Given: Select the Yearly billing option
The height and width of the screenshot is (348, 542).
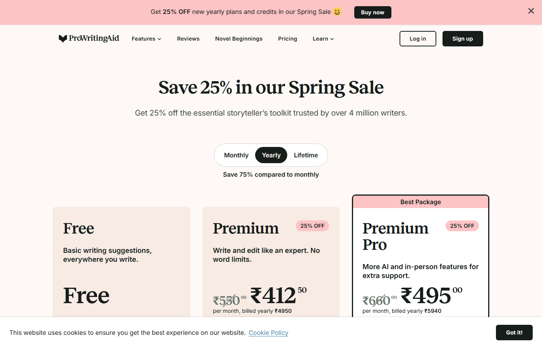Looking at the screenshot, I should pos(271,155).
